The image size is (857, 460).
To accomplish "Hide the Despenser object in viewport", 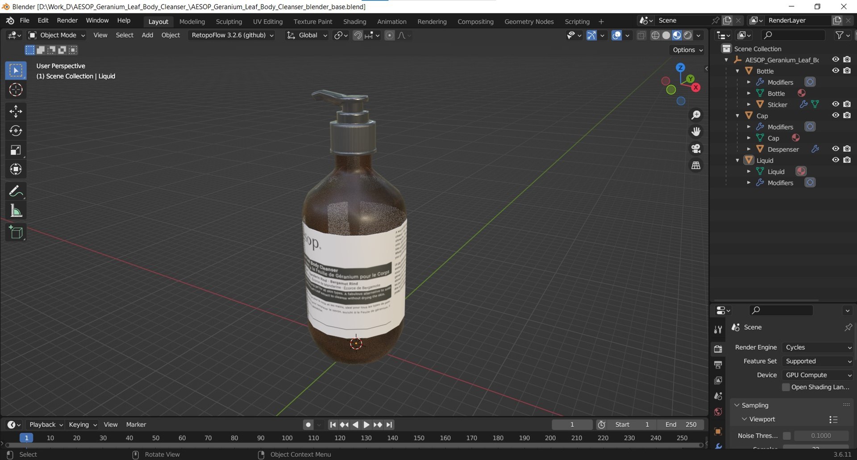I will point(836,149).
